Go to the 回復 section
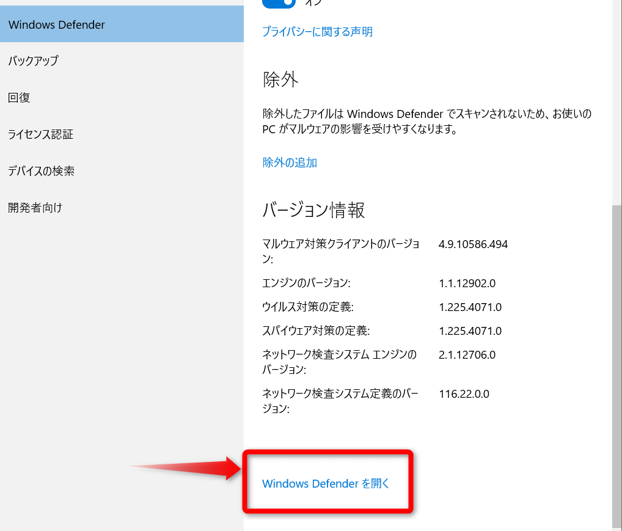The width and height of the screenshot is (622, 531). point(19,98)
